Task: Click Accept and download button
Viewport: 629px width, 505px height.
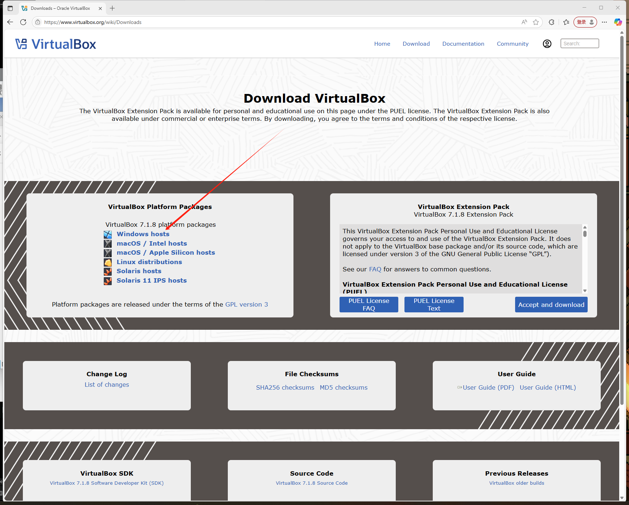Action: pyautogui.click(x=551, y=305)
